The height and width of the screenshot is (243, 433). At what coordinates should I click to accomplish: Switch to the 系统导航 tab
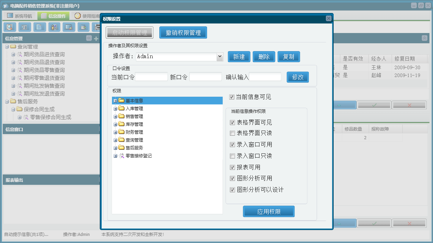(x=20, y=16)
